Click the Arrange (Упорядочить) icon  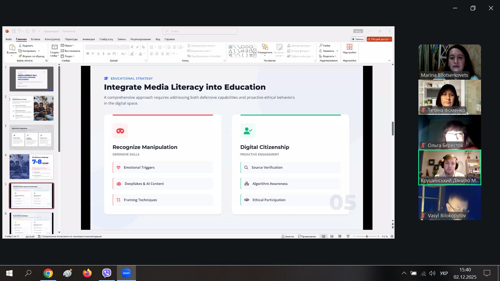[x=265, y=47]
